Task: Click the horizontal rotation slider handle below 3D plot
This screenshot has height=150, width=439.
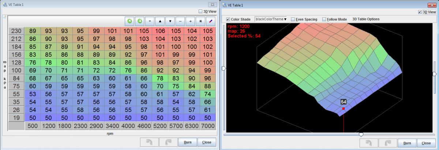Action: [x=361, y=135]
